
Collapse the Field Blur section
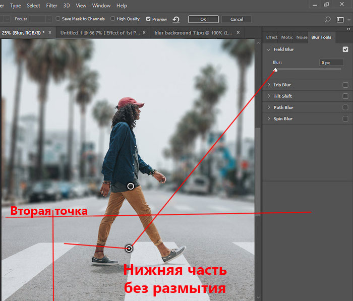pyautogui.click(x=268, y=49)
